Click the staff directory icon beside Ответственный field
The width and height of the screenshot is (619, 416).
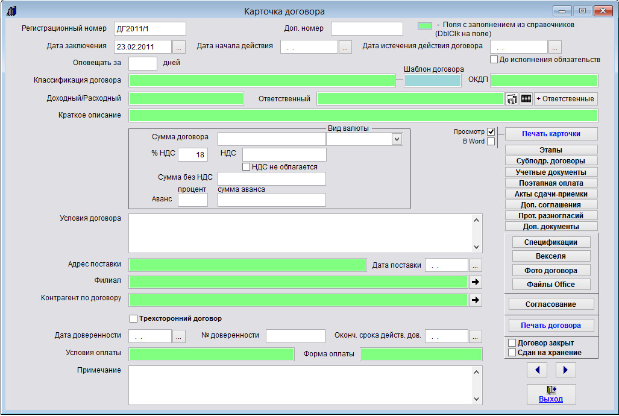click(x=512, y=99)
